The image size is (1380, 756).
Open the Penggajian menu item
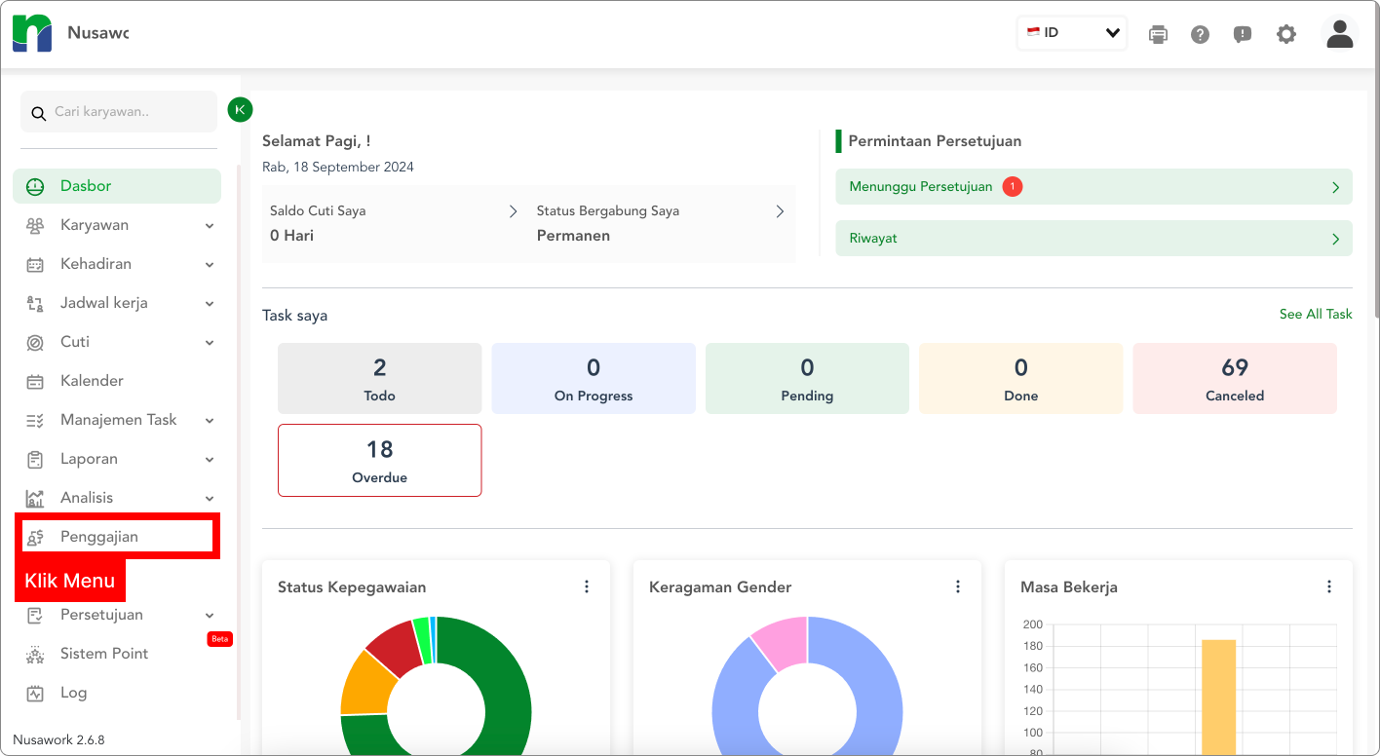(117, 536)
